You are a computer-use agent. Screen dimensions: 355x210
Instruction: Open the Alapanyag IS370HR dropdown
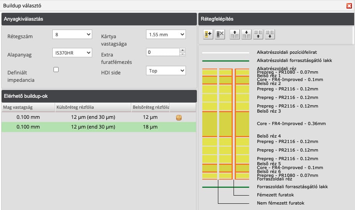tap(72, 53)
